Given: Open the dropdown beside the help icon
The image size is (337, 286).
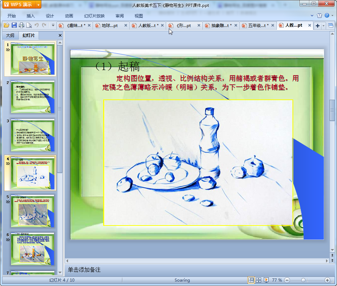Looking at the screenshot, I should pyautogui.click(x=333, y=15).
